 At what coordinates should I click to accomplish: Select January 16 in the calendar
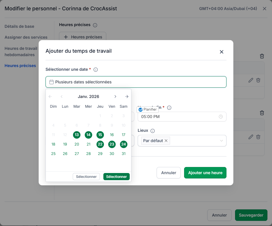click(112, 135)
